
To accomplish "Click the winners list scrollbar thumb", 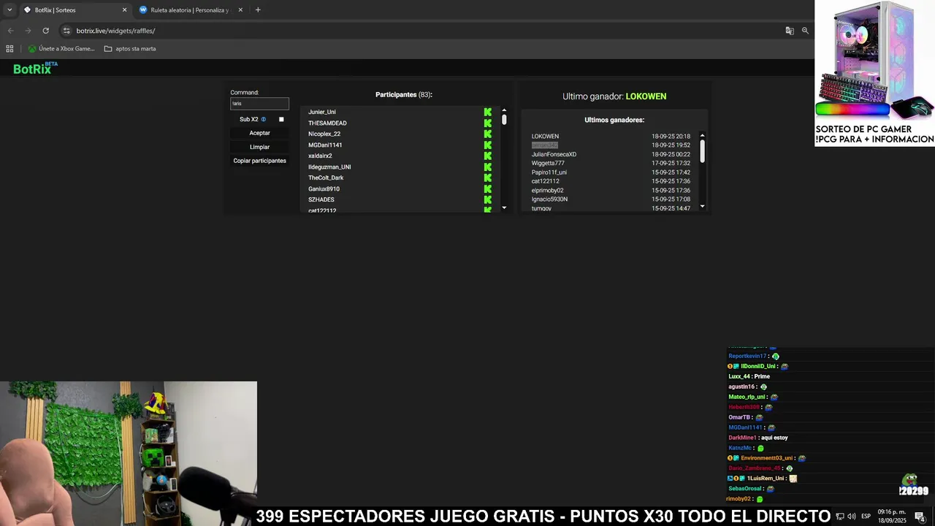I will pos(703,150).
